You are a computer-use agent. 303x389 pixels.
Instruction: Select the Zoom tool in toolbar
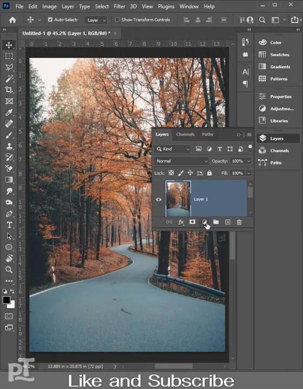(x=9, y=270)
